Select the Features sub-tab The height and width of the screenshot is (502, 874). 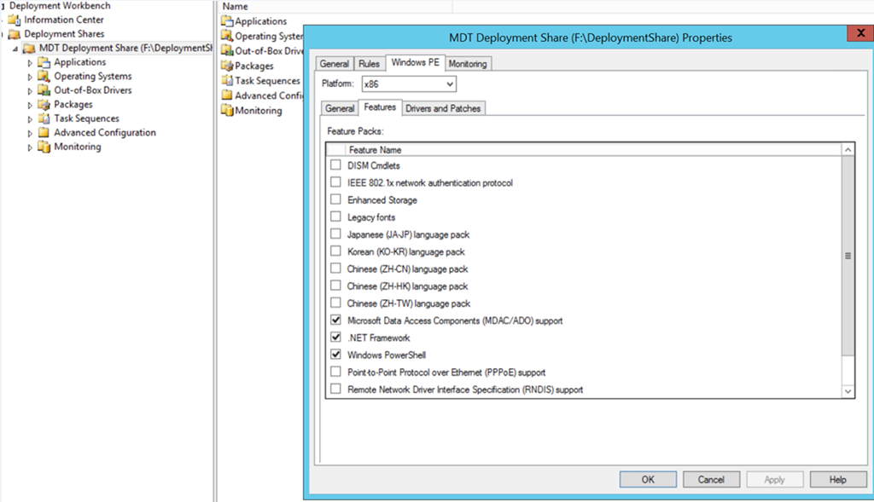click(380, 107)
